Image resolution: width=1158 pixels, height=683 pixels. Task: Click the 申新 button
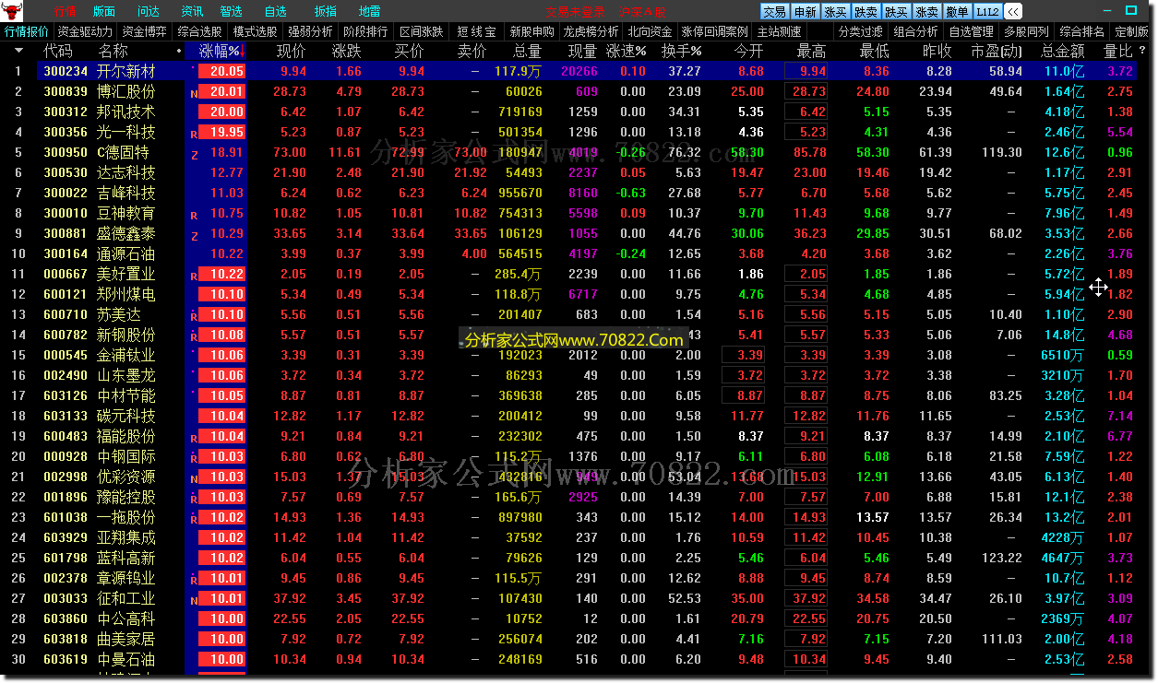pyautogui.click(x=805, y=12)
